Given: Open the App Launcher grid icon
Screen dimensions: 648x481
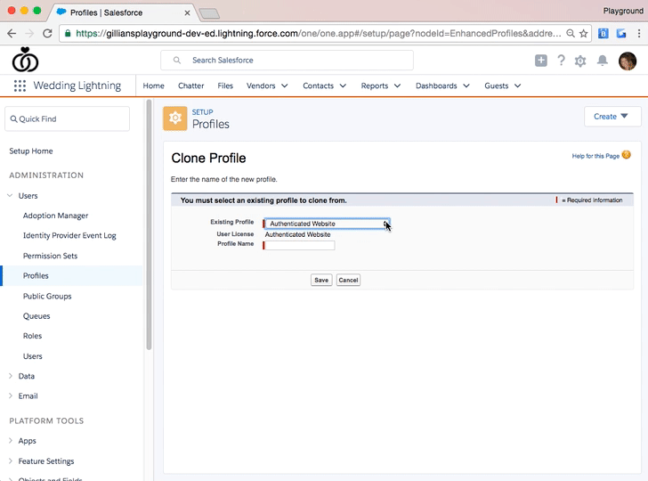Looking at the screenshot, I should (x=20, y=86).
